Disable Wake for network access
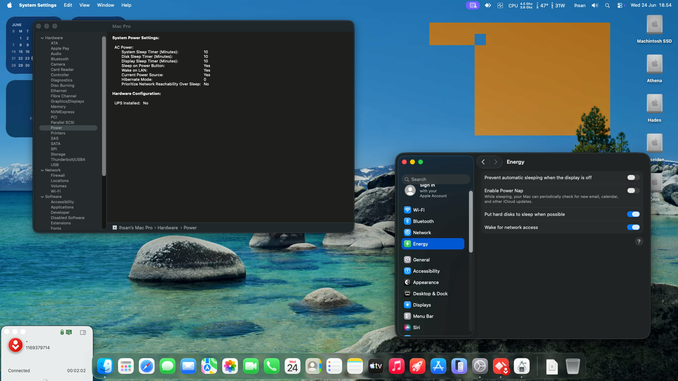The image size is (678, 381). 633,227
